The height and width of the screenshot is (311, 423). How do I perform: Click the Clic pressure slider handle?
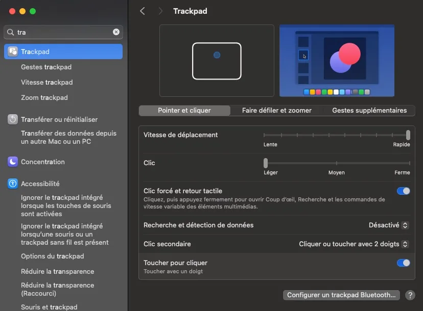pos(266,163)
